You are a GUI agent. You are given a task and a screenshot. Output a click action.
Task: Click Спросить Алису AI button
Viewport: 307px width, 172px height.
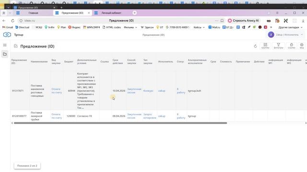(243, 21)
